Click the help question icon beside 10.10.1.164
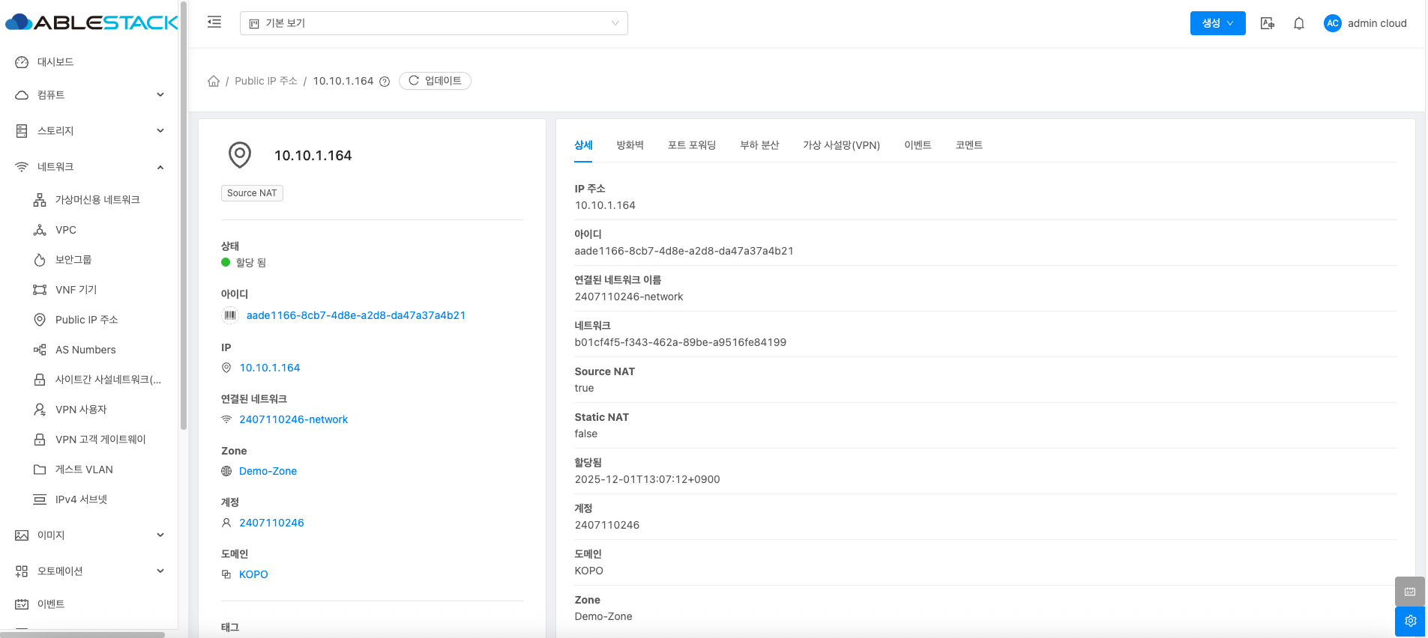This screenshot has height=638, width=1428. click(385, 82)
